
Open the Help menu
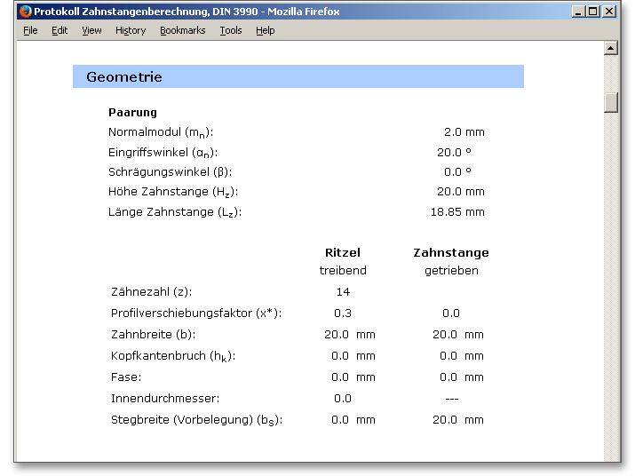coord(266,30)
